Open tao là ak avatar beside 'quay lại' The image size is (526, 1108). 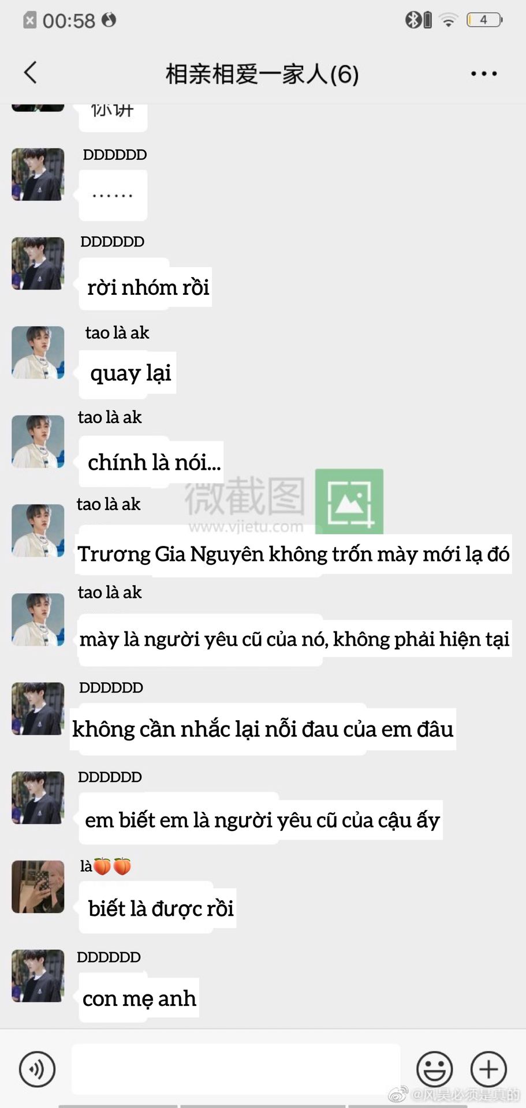[x=38, y=353]
